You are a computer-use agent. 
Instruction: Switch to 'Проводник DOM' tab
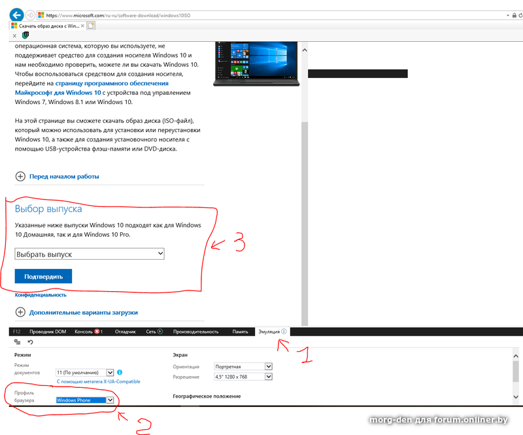[x=48, y=332]
